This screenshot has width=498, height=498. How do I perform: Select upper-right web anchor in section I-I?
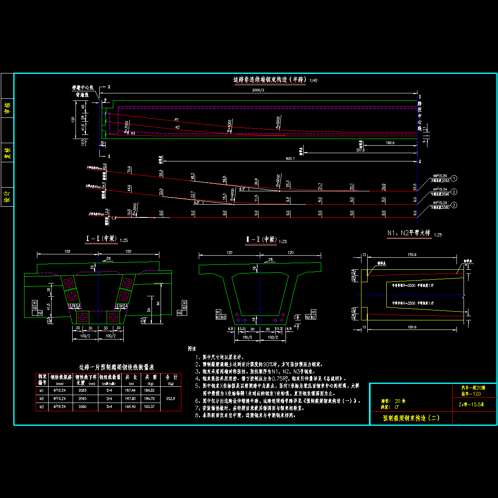127,283
